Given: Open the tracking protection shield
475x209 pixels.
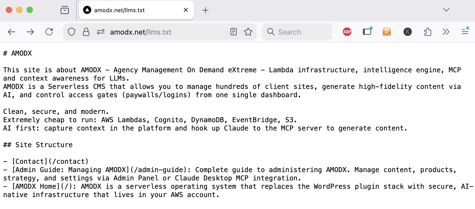Looking at the screenshot, I should (x=72, y=32).
